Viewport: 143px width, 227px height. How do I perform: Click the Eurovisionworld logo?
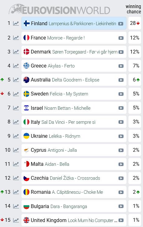tap(59, 10)
